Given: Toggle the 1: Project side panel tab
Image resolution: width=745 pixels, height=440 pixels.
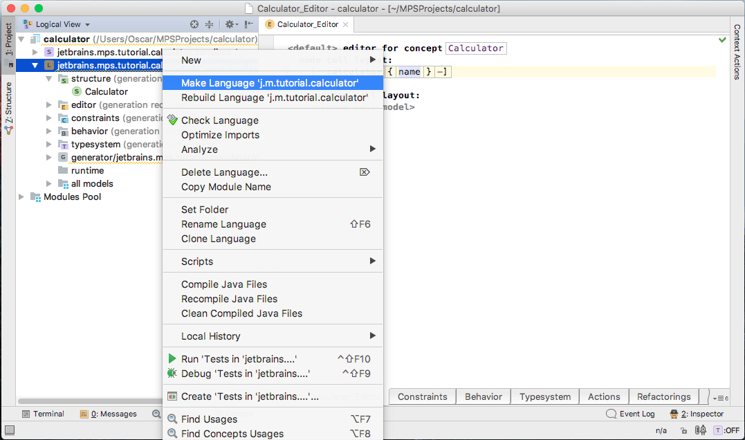Looking at the screenshot, I should [8, 39].
